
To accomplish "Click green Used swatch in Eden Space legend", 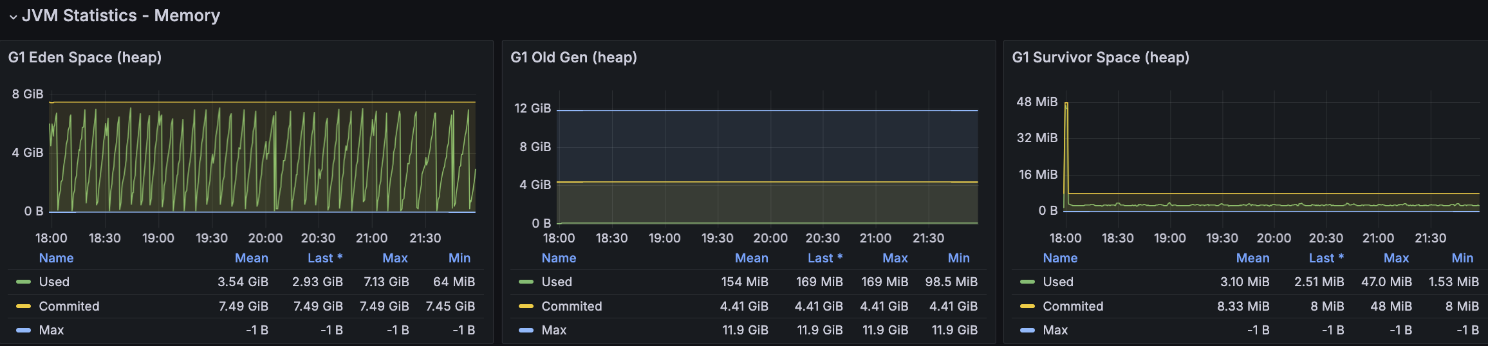I will tap(23, 282).
